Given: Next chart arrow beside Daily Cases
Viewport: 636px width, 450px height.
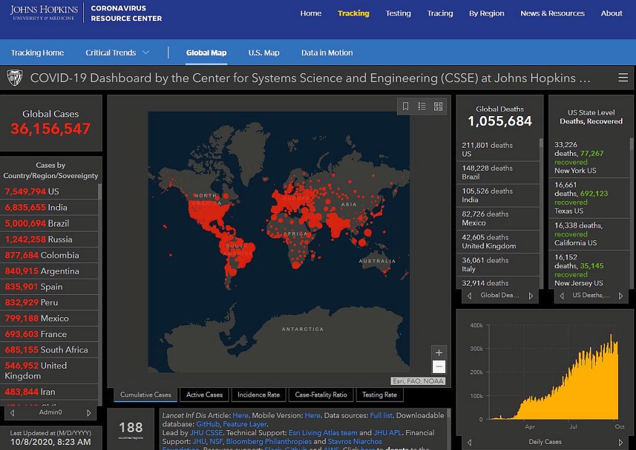Looking at the screenshot, I should tap(620, 443).
